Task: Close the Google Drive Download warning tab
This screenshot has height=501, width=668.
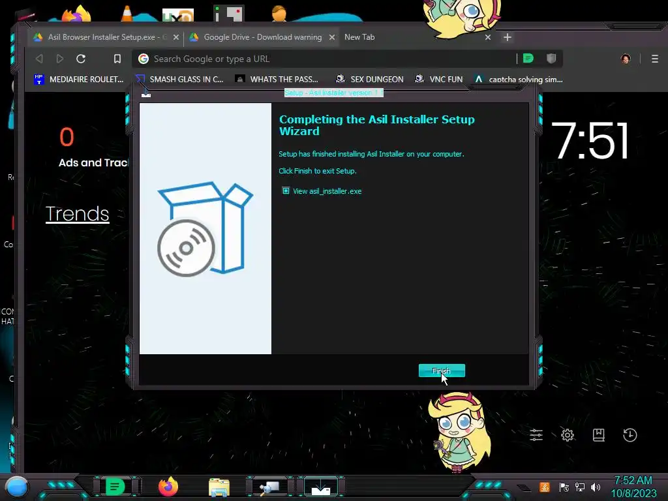Action: coord(332,37)
